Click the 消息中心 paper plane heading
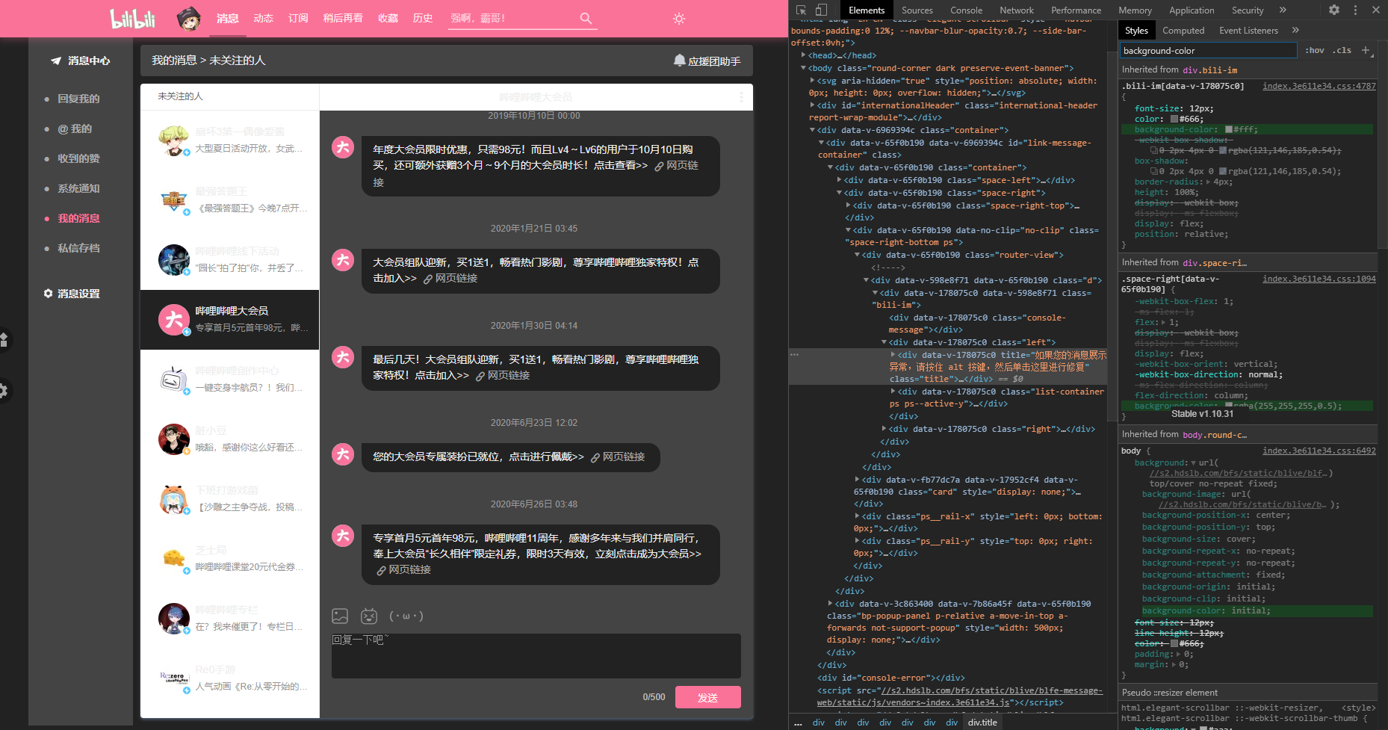This screenshot has width=1388, height=730. [x=80, y=61]
